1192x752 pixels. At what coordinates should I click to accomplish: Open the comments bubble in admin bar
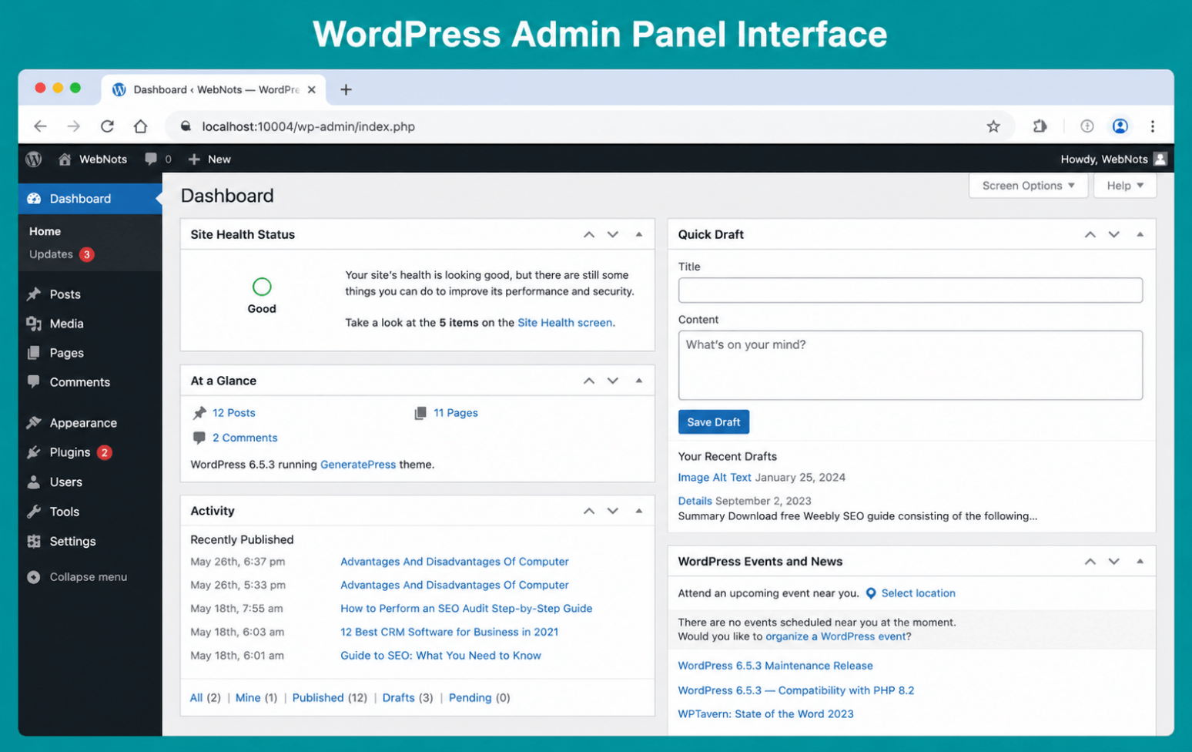click(x=158, y=159)
